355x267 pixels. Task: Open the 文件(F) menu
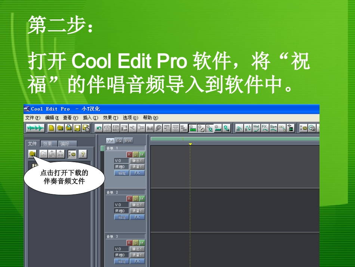pyautogui.click(x=33, y=118)
